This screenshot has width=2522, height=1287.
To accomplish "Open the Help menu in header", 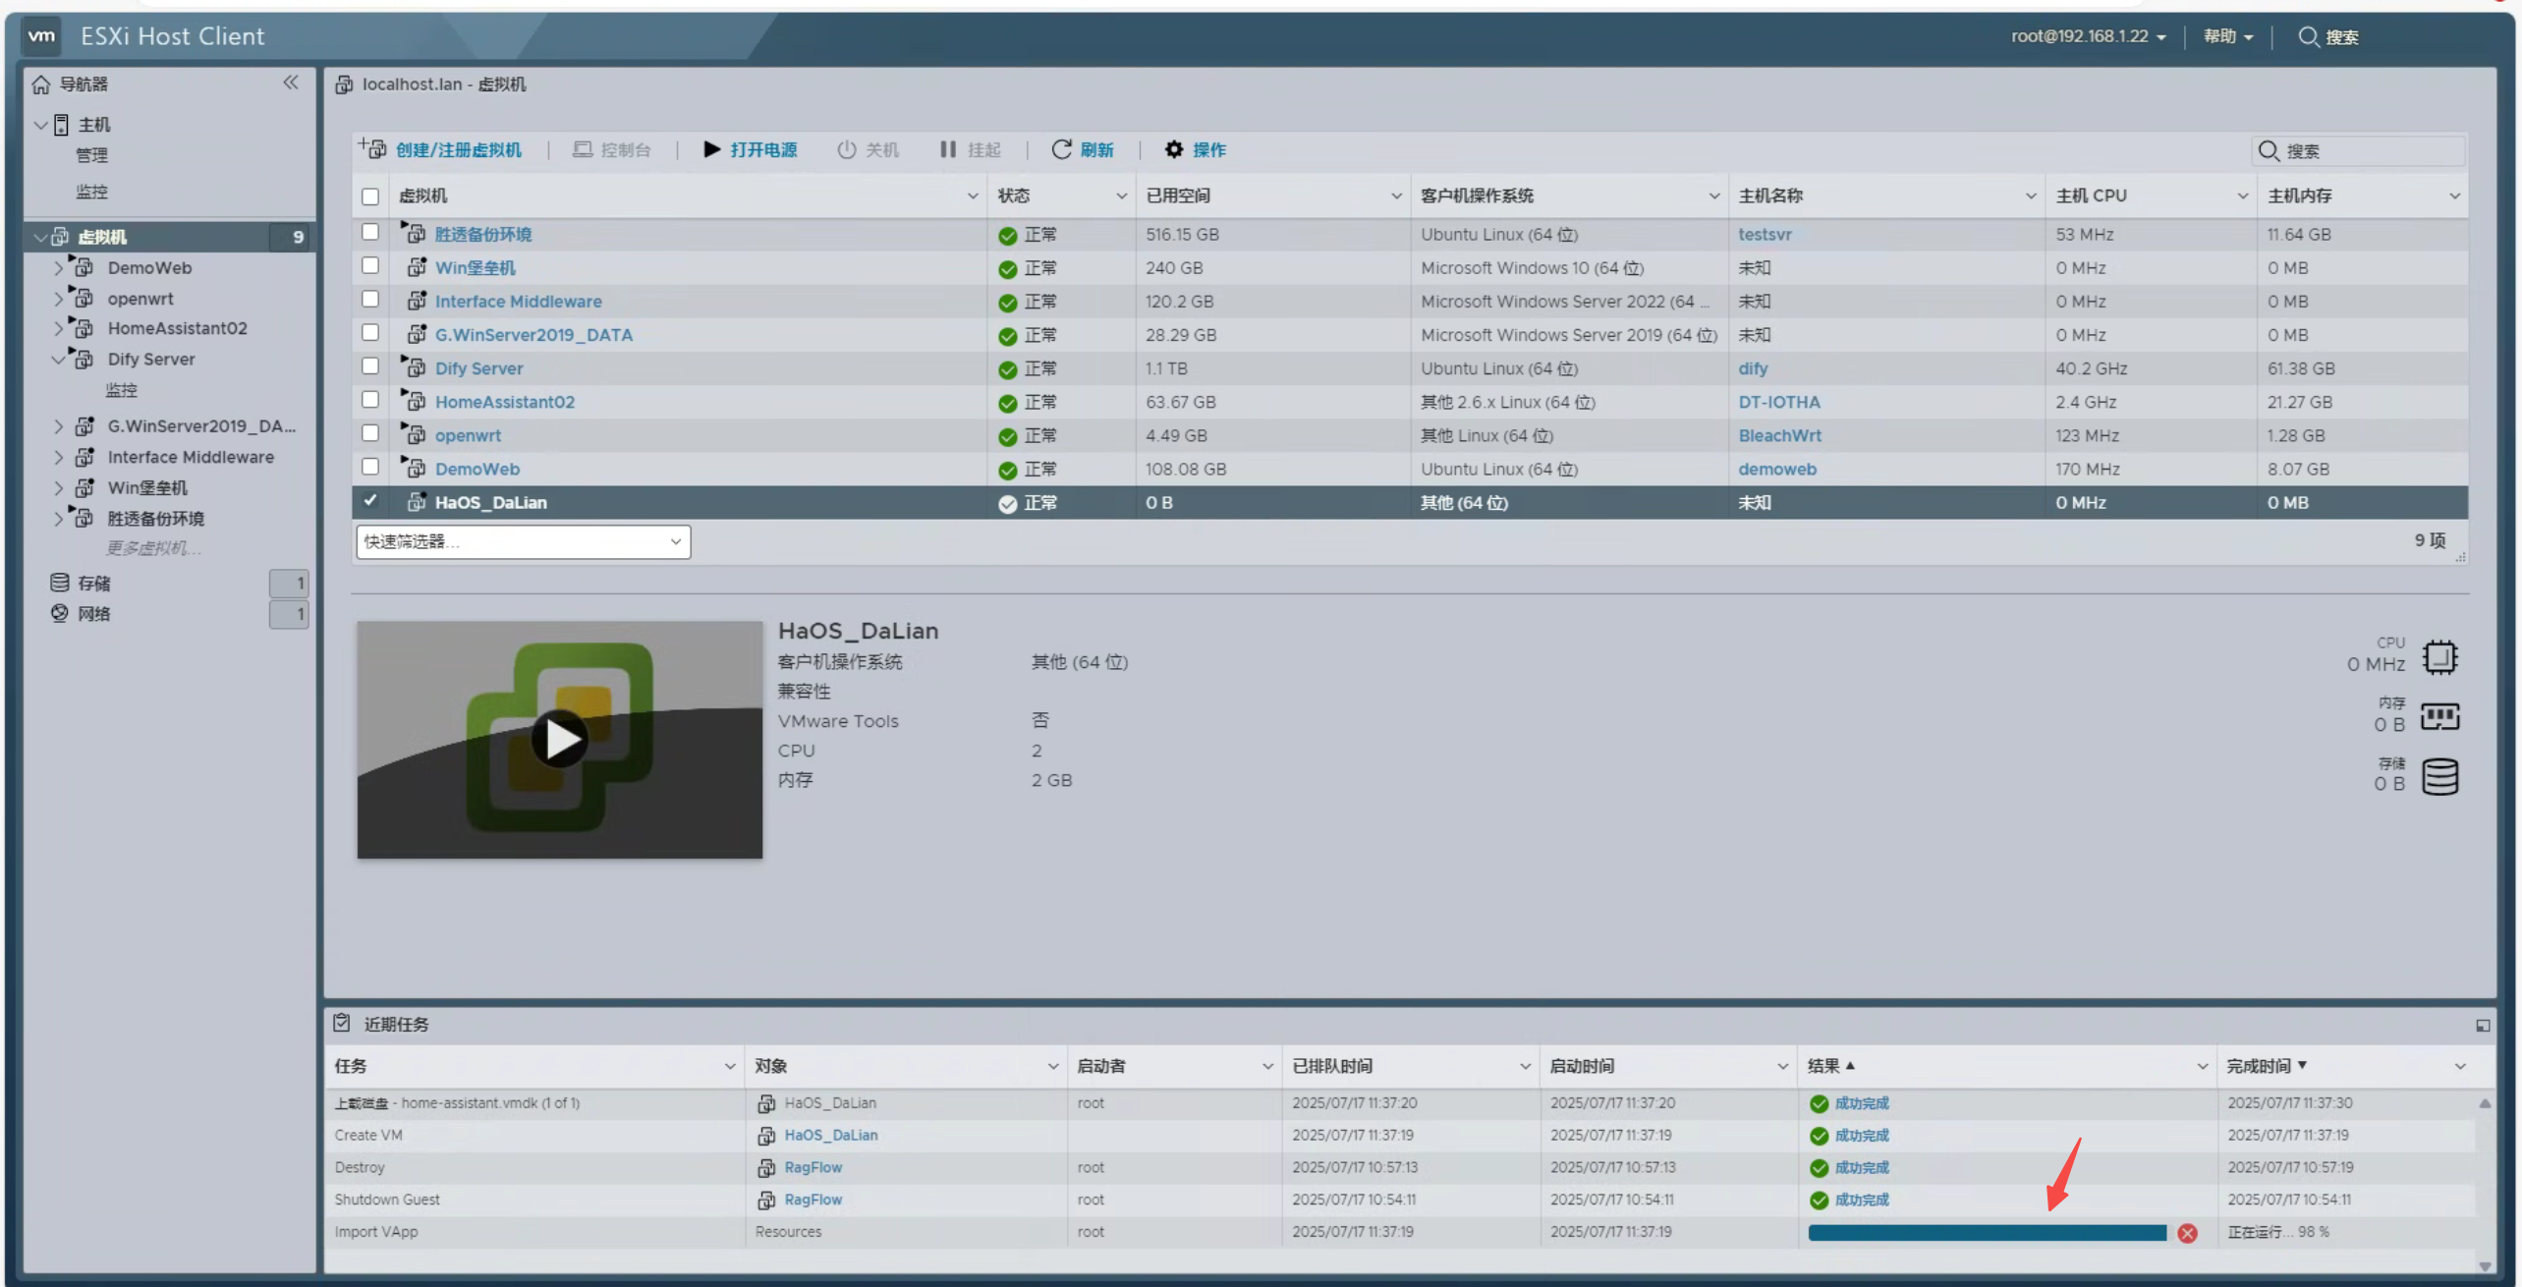I will 2228,36.
